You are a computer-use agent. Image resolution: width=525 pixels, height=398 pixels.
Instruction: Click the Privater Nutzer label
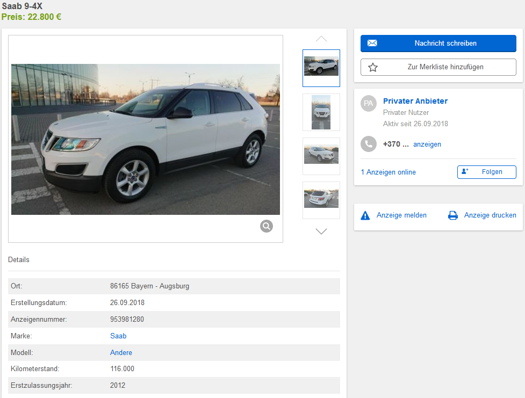click(406, 112)
